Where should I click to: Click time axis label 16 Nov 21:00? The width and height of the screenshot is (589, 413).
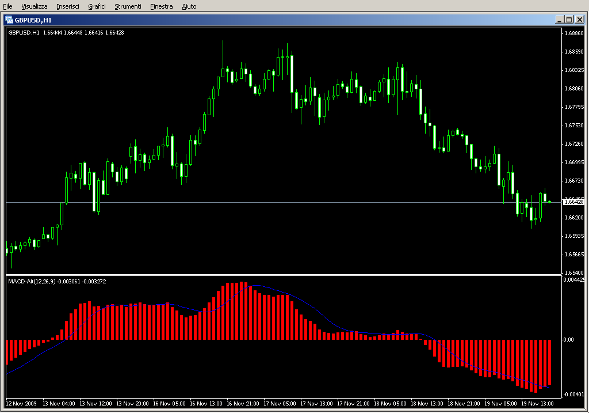coord(243,404)
